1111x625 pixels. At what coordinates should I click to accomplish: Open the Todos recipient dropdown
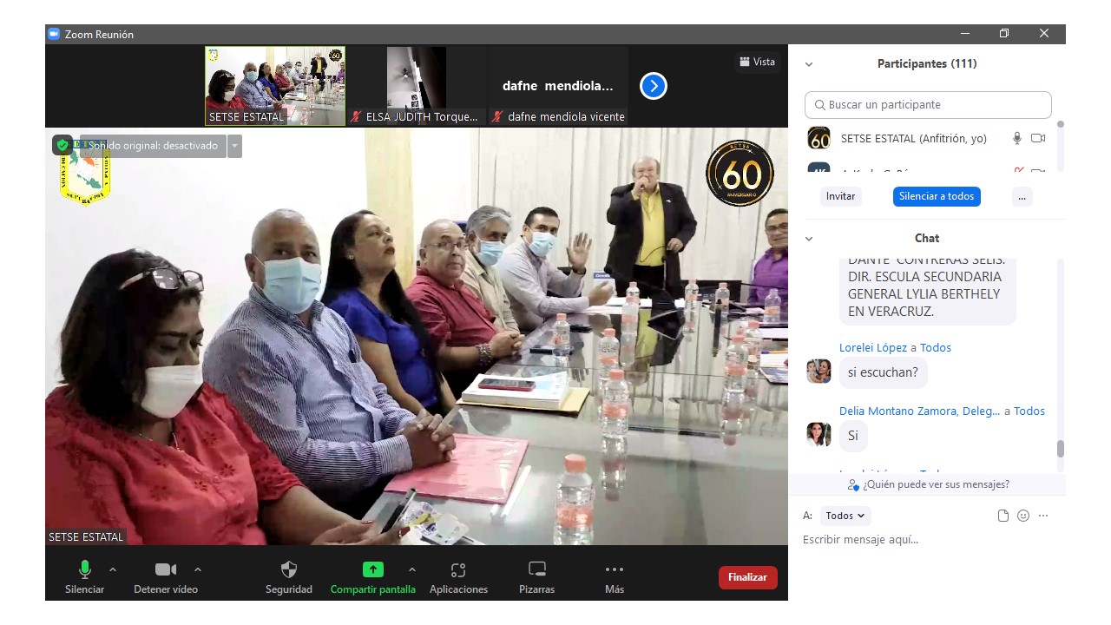pyautogui.click(x=845, y=516)
